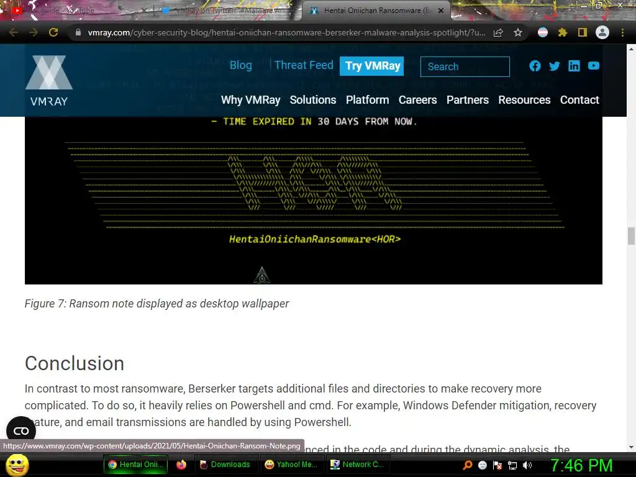
Task: Open the Resources menu
Action: coord(524,100)
